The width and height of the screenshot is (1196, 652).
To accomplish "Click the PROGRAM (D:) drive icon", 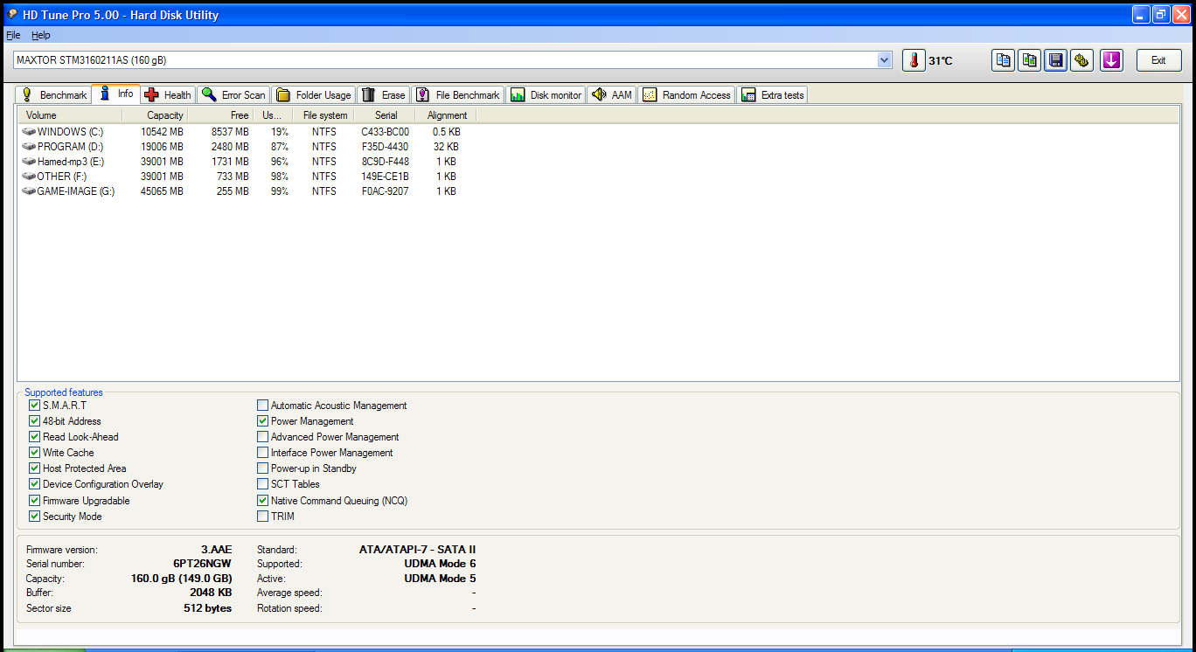I will tap(29, 147).
